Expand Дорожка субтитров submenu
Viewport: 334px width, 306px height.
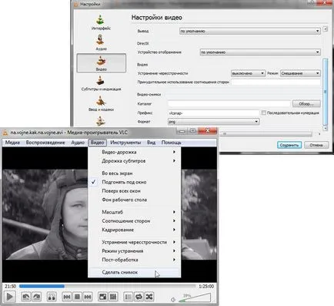(x=135, y=161)
